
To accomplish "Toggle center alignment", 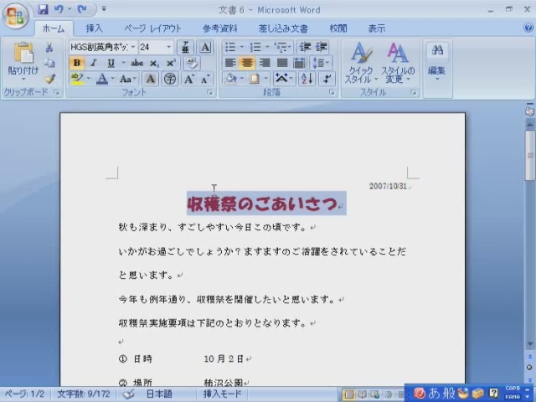I will [x=247, y=63].
